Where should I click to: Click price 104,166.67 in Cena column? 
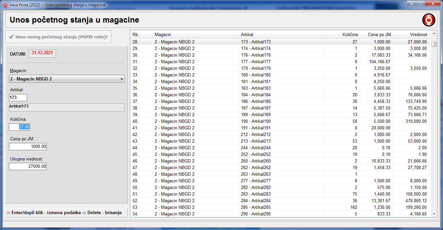click(x=380, y=62)
